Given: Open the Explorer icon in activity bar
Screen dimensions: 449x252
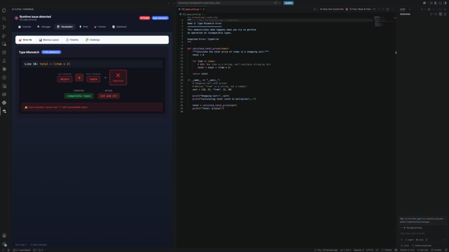Looking at the screenshot, I should (x=4, y=11).
